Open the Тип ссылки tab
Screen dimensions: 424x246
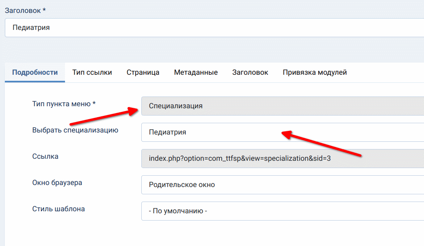point(92,73)
